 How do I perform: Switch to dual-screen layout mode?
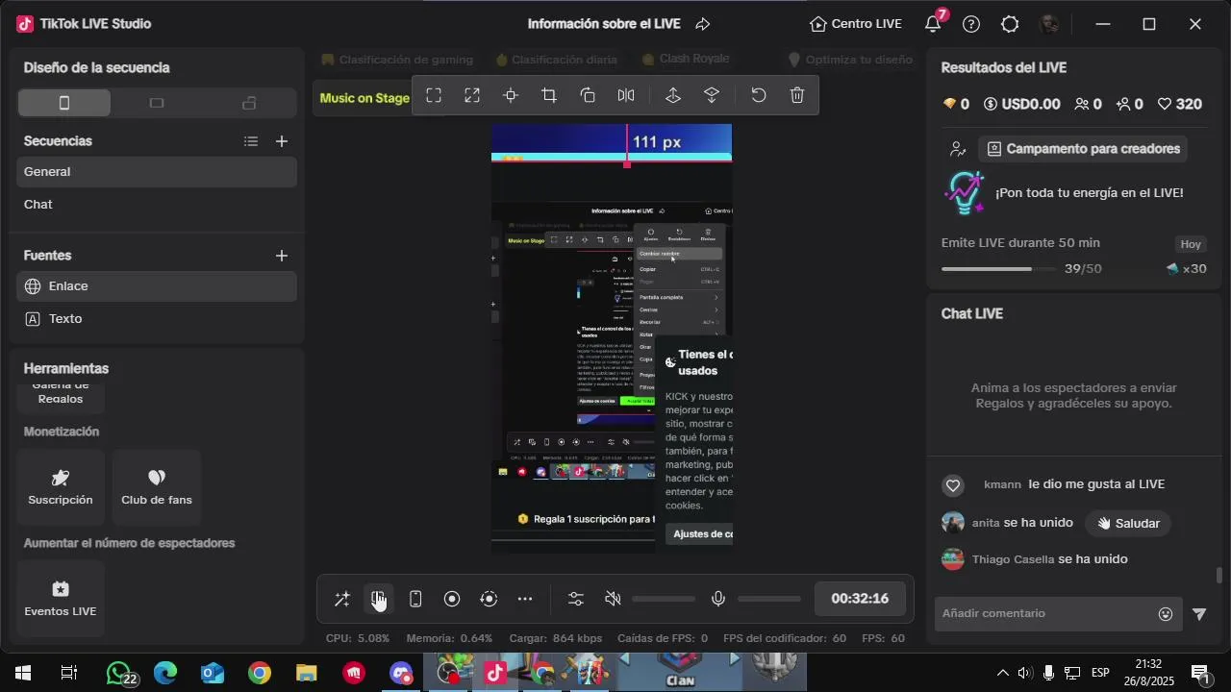click(249, 103)
